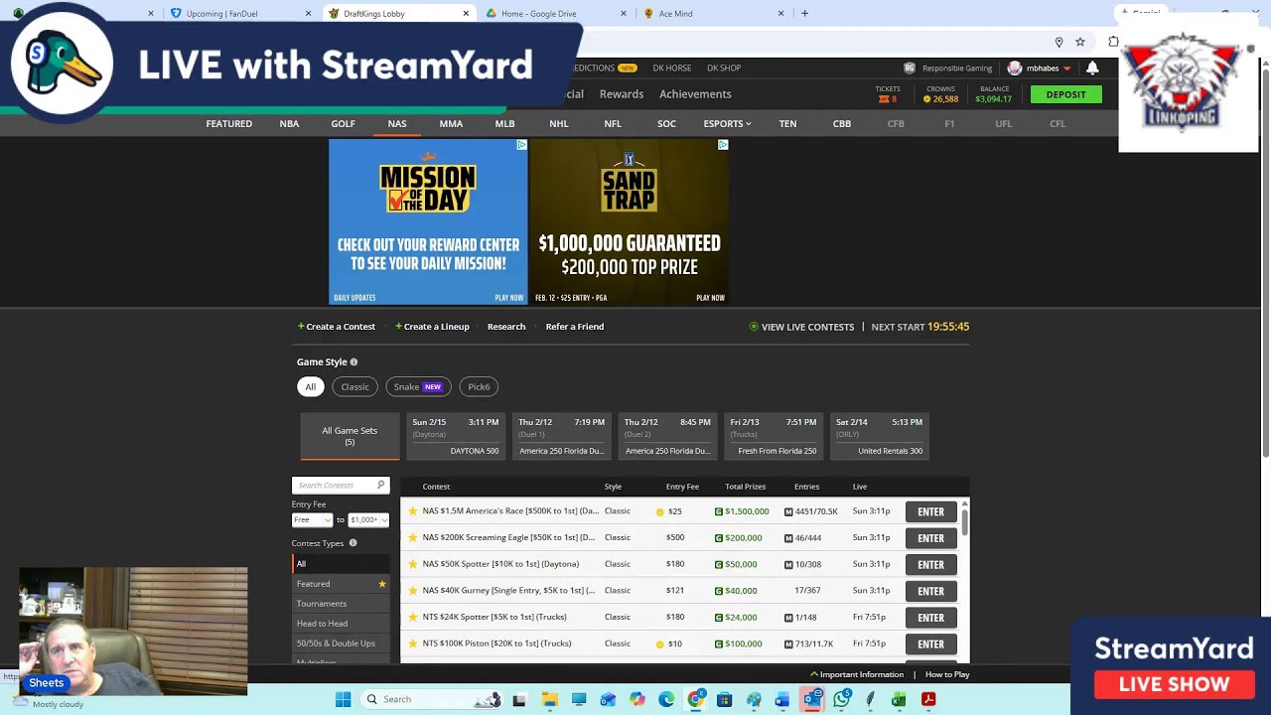Click the guaranteed G icon beside $200,000 prize

click(x=719, y=538)
